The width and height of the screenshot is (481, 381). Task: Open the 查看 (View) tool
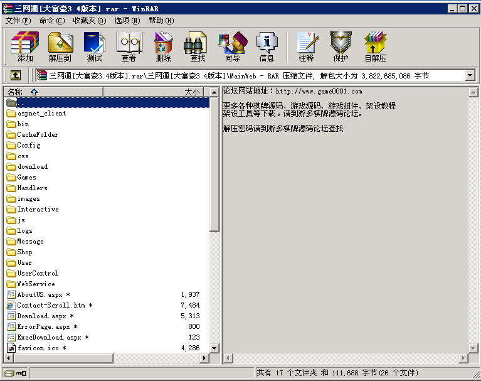[x=129, y=46]
